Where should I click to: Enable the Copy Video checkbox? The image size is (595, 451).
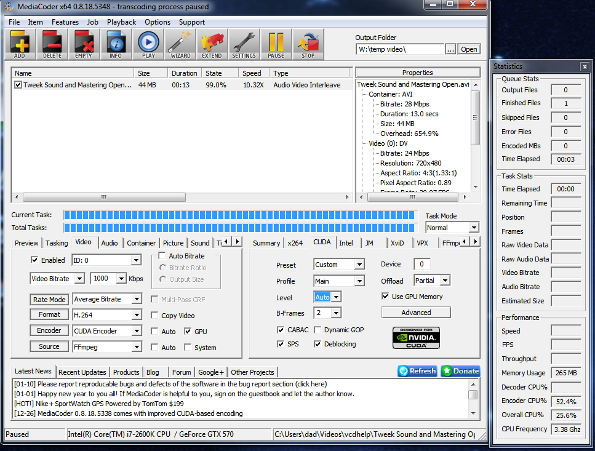(x=155, y=316)
